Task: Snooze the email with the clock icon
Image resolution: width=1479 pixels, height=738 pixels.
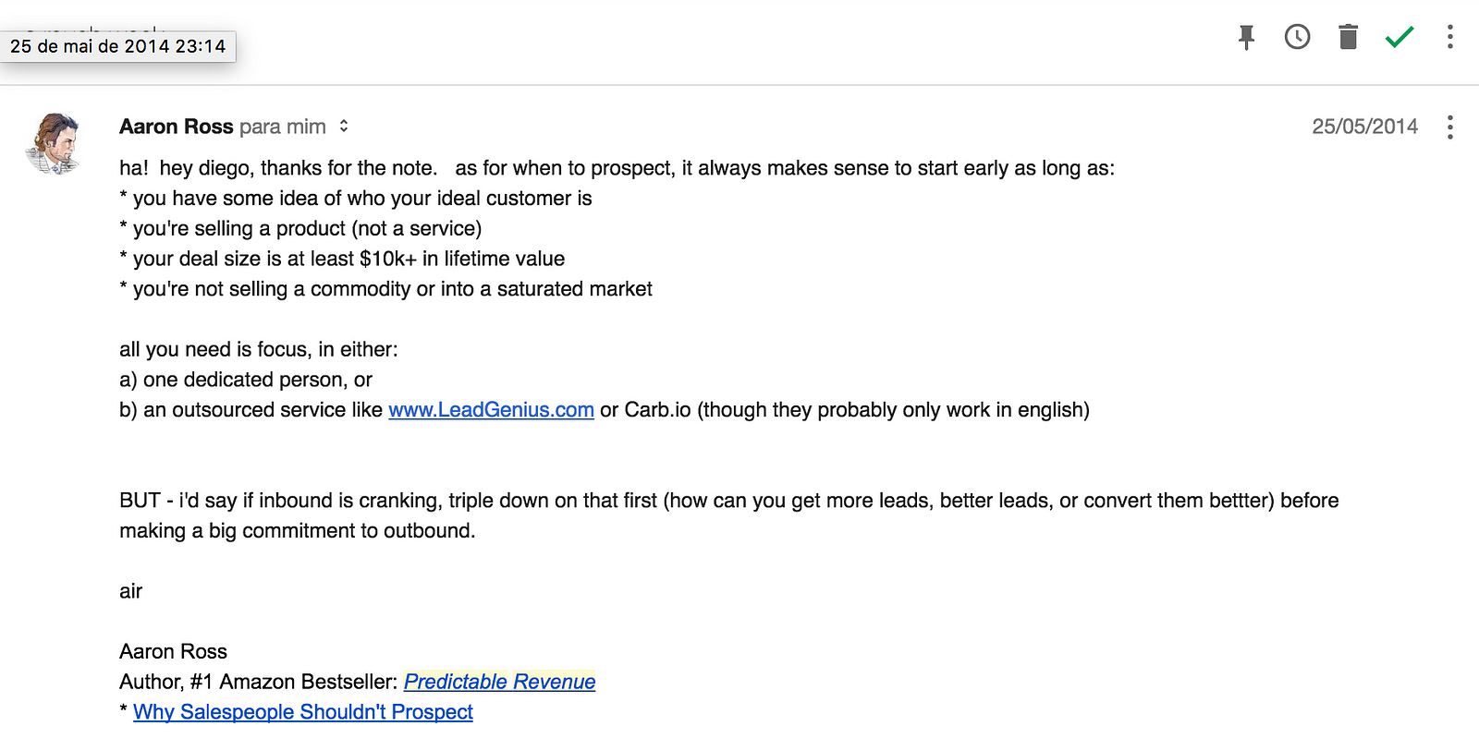Action: (x=1297, y=37)
